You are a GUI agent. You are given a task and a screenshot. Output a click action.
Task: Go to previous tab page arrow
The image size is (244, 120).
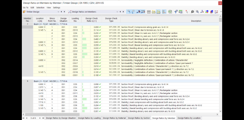click(x=27, y=118)
